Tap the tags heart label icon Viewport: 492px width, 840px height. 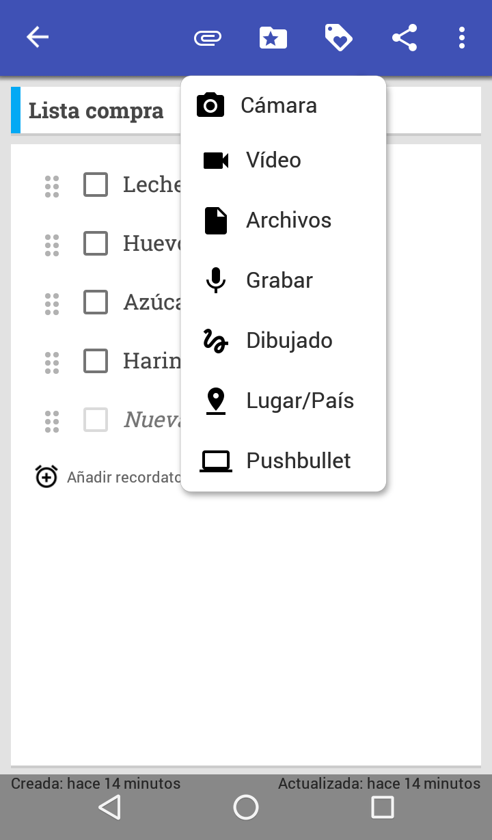pyautogui.click(x=338, y=38)
